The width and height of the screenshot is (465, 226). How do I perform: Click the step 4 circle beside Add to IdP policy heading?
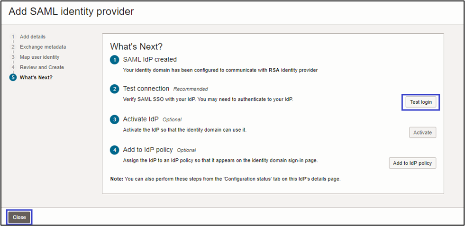[114, 150]
